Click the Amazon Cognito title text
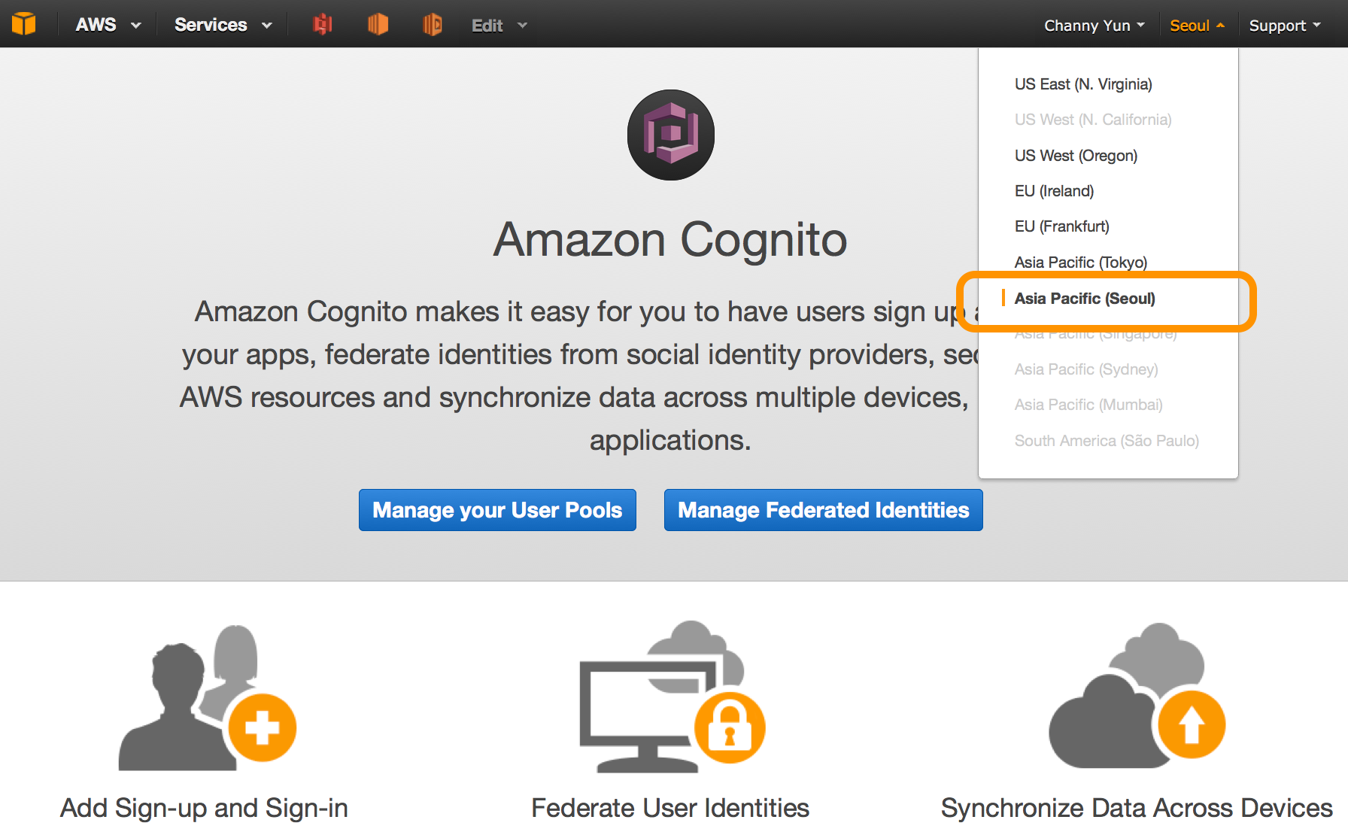 [x=670, y=240]
